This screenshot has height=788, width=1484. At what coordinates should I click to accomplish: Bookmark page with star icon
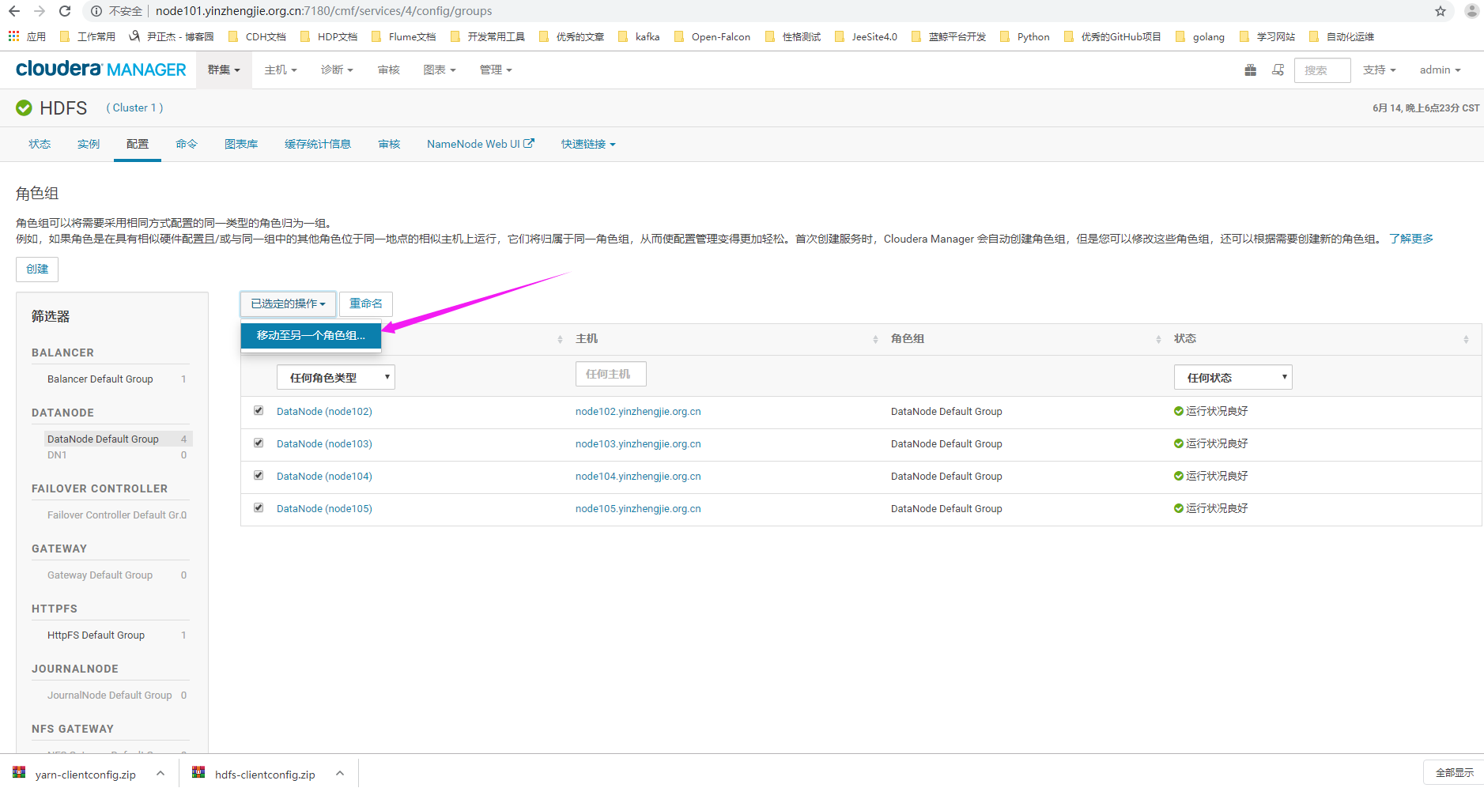[x=1441, y=11]
